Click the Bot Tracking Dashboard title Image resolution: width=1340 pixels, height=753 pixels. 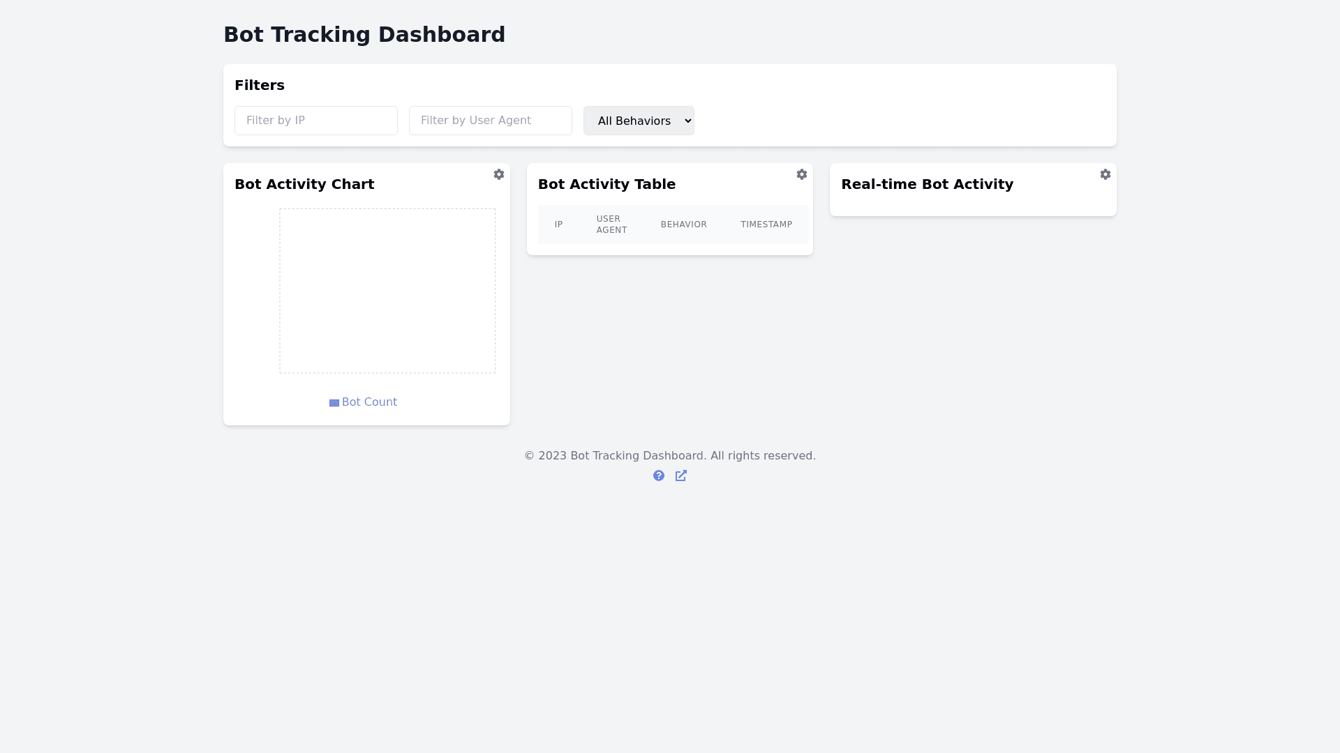(364, 35)
